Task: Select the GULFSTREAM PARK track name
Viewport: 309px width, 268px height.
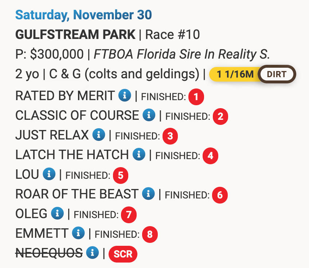Action: click(x=75, y=35)
